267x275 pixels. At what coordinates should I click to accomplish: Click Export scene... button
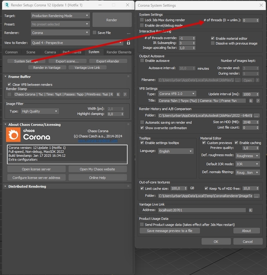pyautogui.click(x=67, y=61)
